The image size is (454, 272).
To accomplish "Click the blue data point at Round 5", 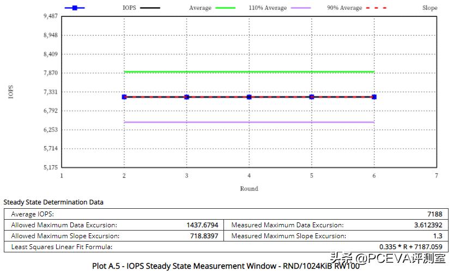I will click(312, 97).
